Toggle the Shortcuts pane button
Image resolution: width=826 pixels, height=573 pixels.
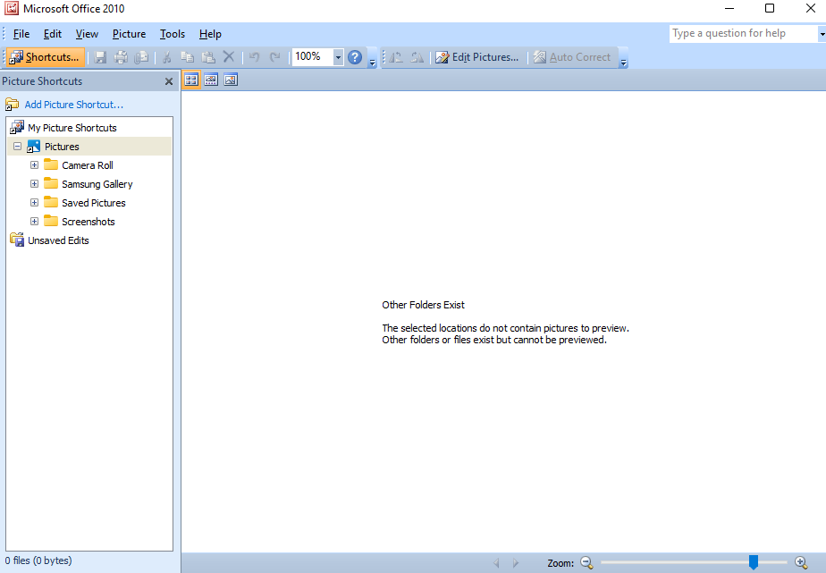(x=46, y=57)
